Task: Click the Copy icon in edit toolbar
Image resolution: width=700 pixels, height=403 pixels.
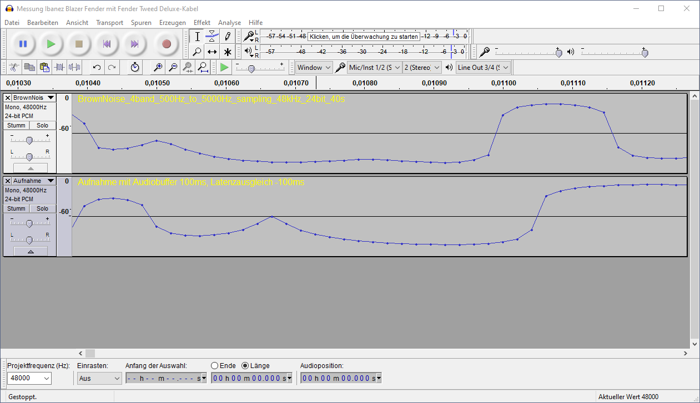Action: point(30,67)
